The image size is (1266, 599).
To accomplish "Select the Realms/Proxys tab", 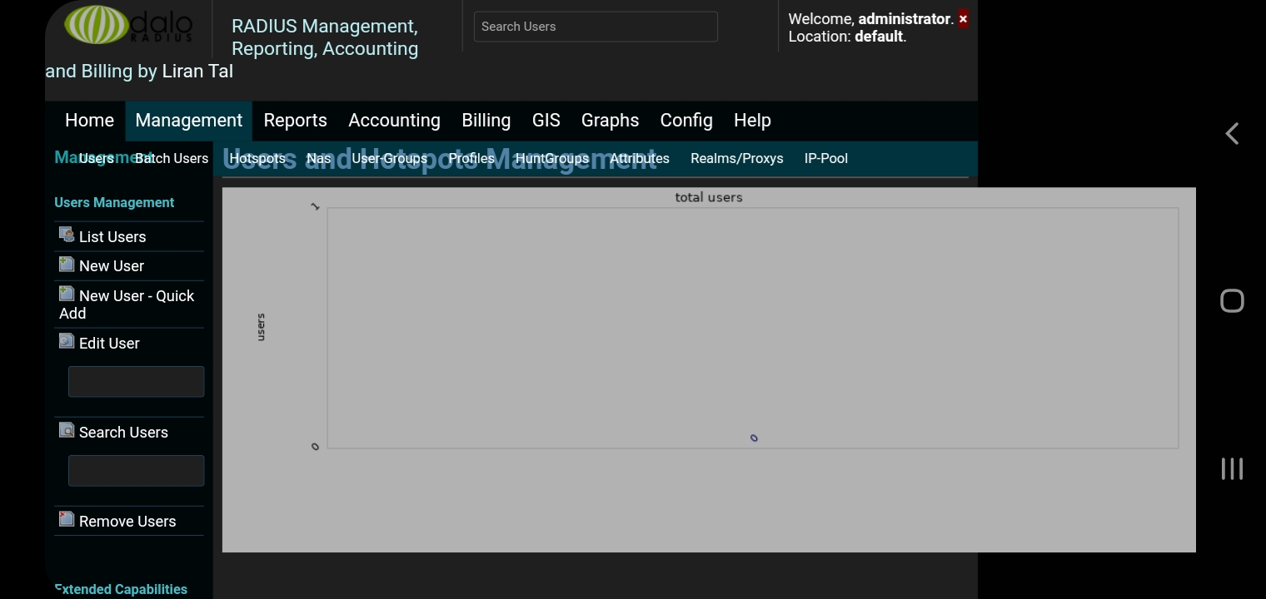I will [x=736, y=158].
